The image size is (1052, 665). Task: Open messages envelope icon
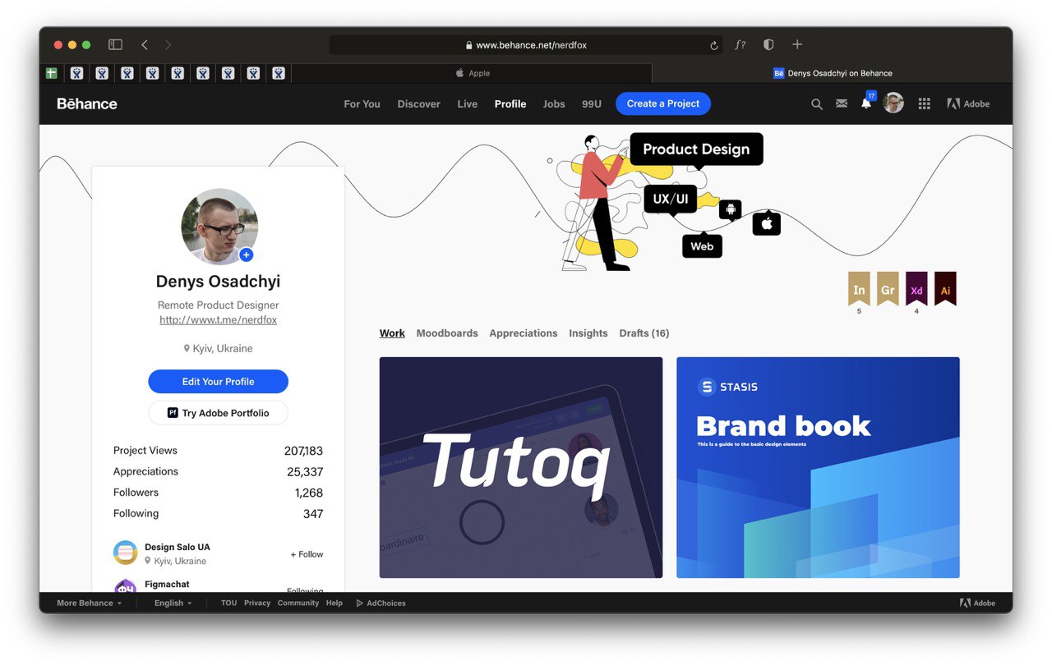coord(842,103)
